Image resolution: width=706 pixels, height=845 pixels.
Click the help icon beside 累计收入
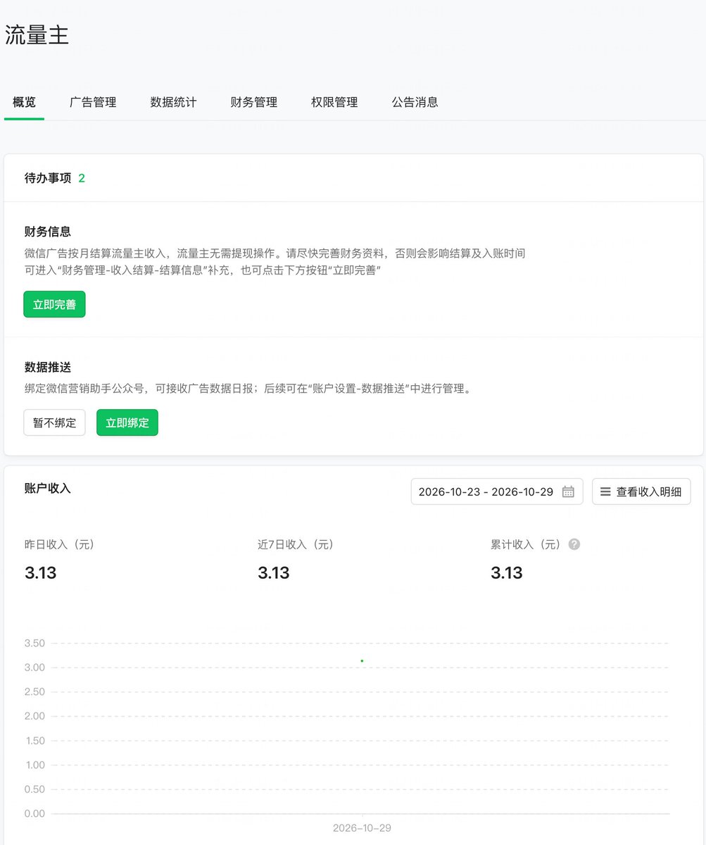click(x=574, y=544)
